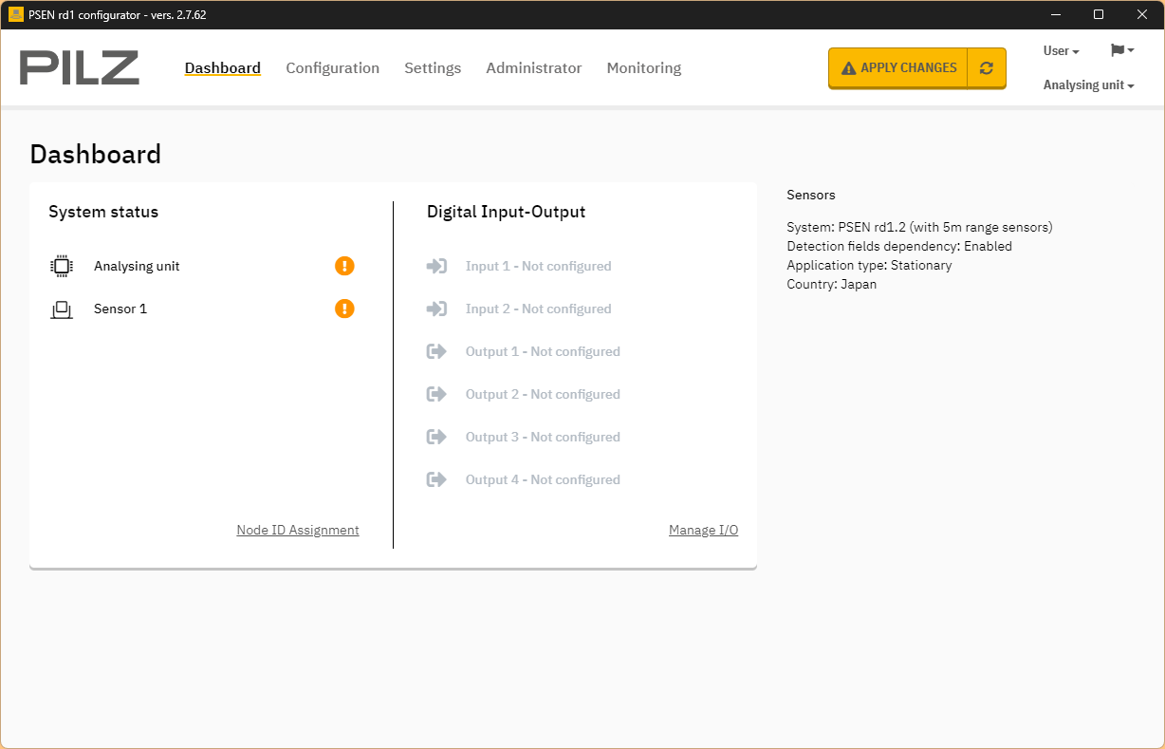Screen dimensions: 1165x749
Task: Click 'Input 1 - Not configured' text
Action: click(539, 267)
